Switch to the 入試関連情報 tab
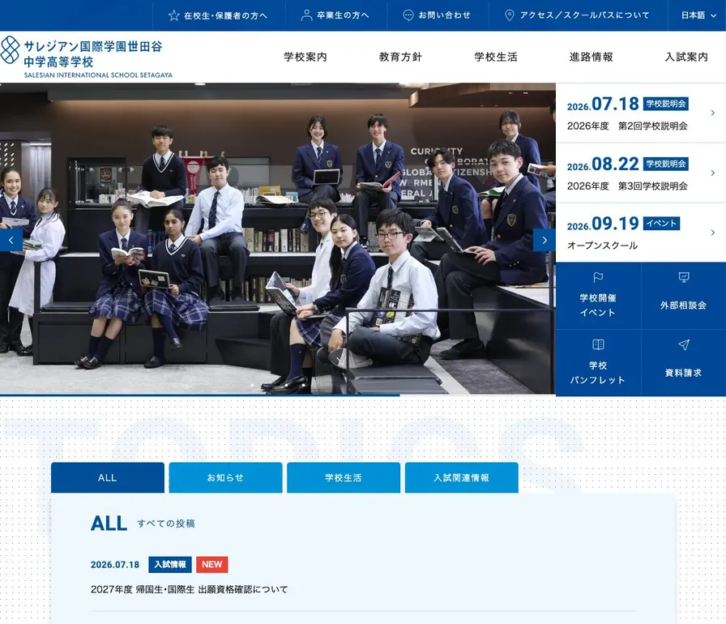 (x=462, y=477)
